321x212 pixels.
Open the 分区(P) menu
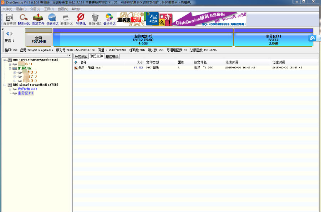click(35, 9)
